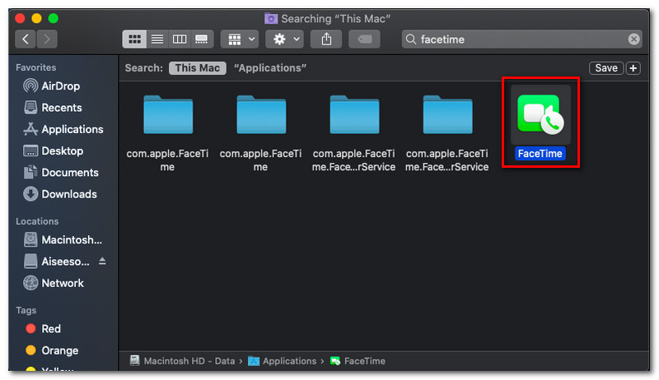659x380 pixels.
Task: Open the group-by arrangement dropdown
Action: tap(240, 39)
